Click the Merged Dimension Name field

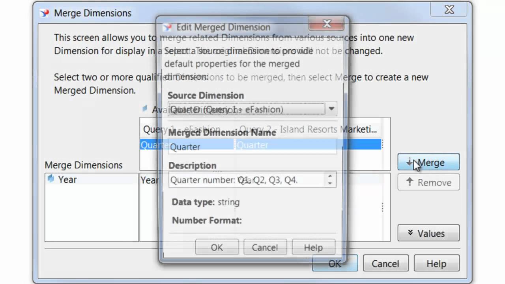click(252, 146)
